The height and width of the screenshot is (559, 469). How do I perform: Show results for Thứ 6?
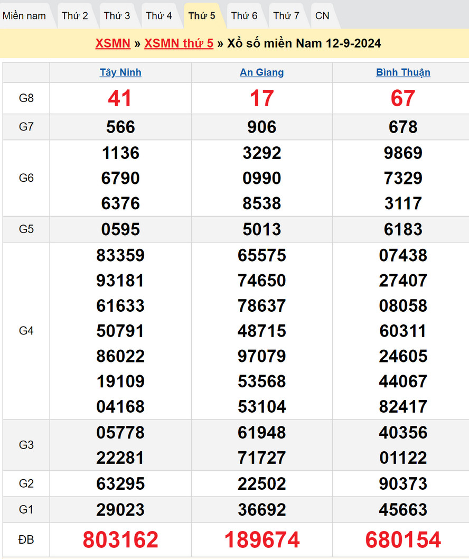(244, 16)
